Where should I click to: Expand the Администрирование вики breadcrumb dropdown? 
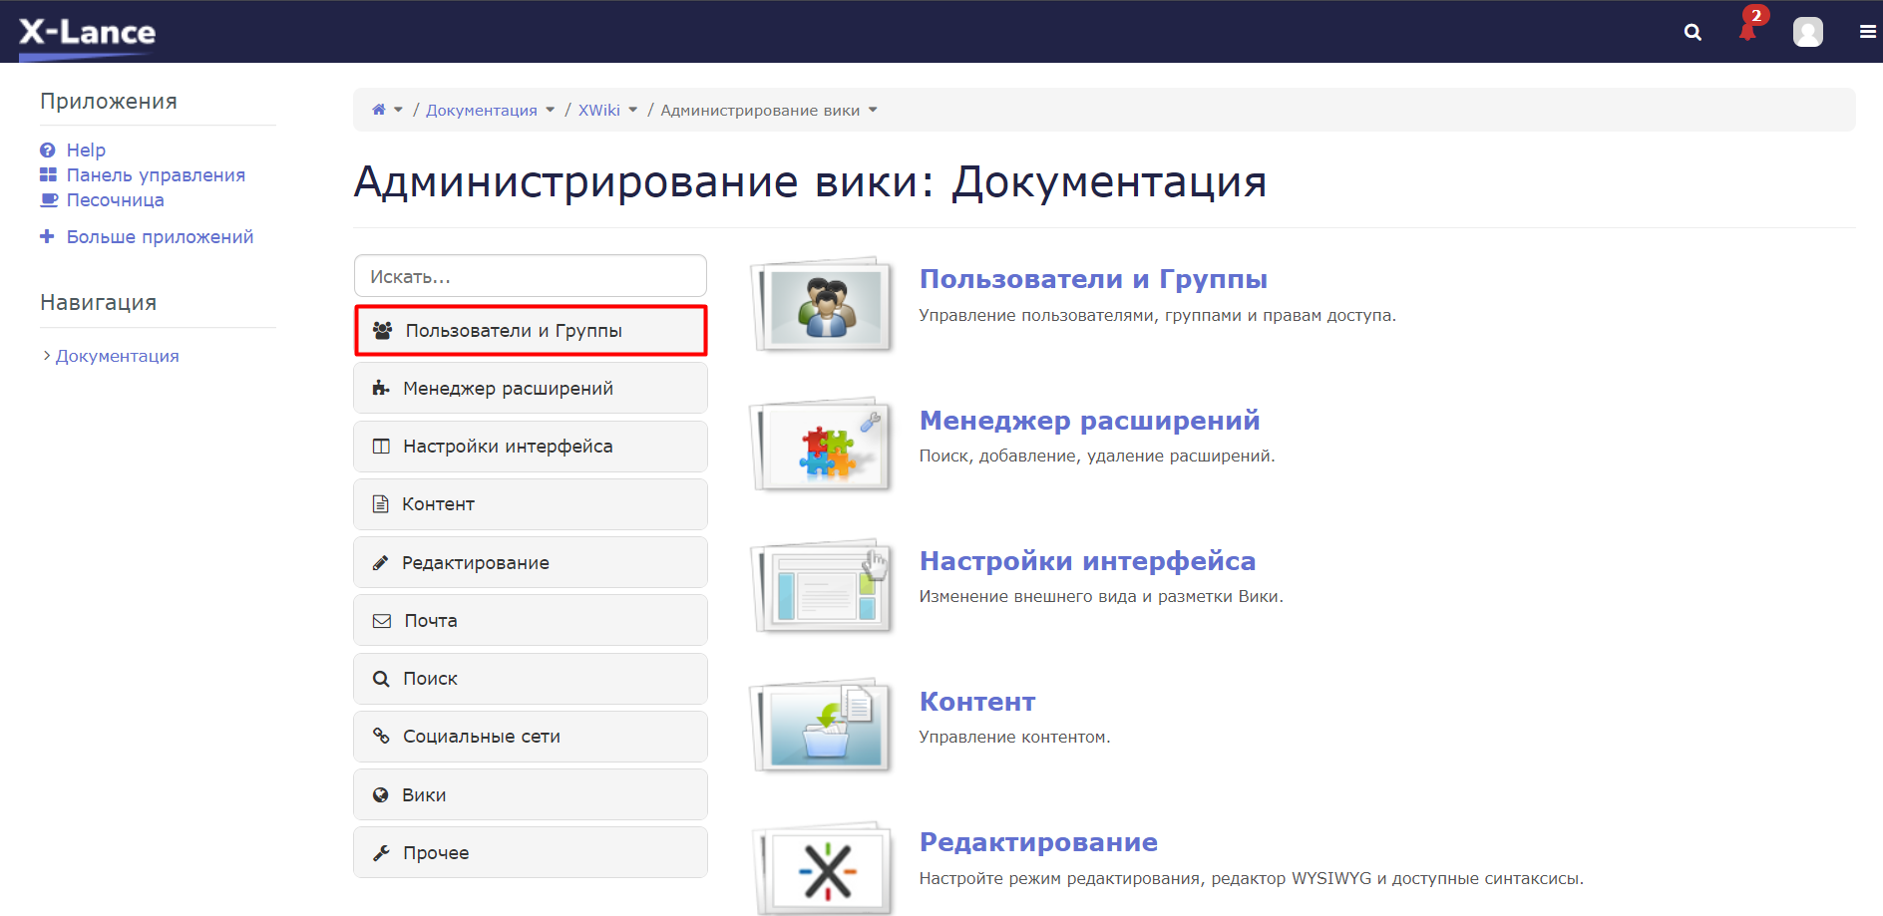pyautogui.click(x=873, y=110)
